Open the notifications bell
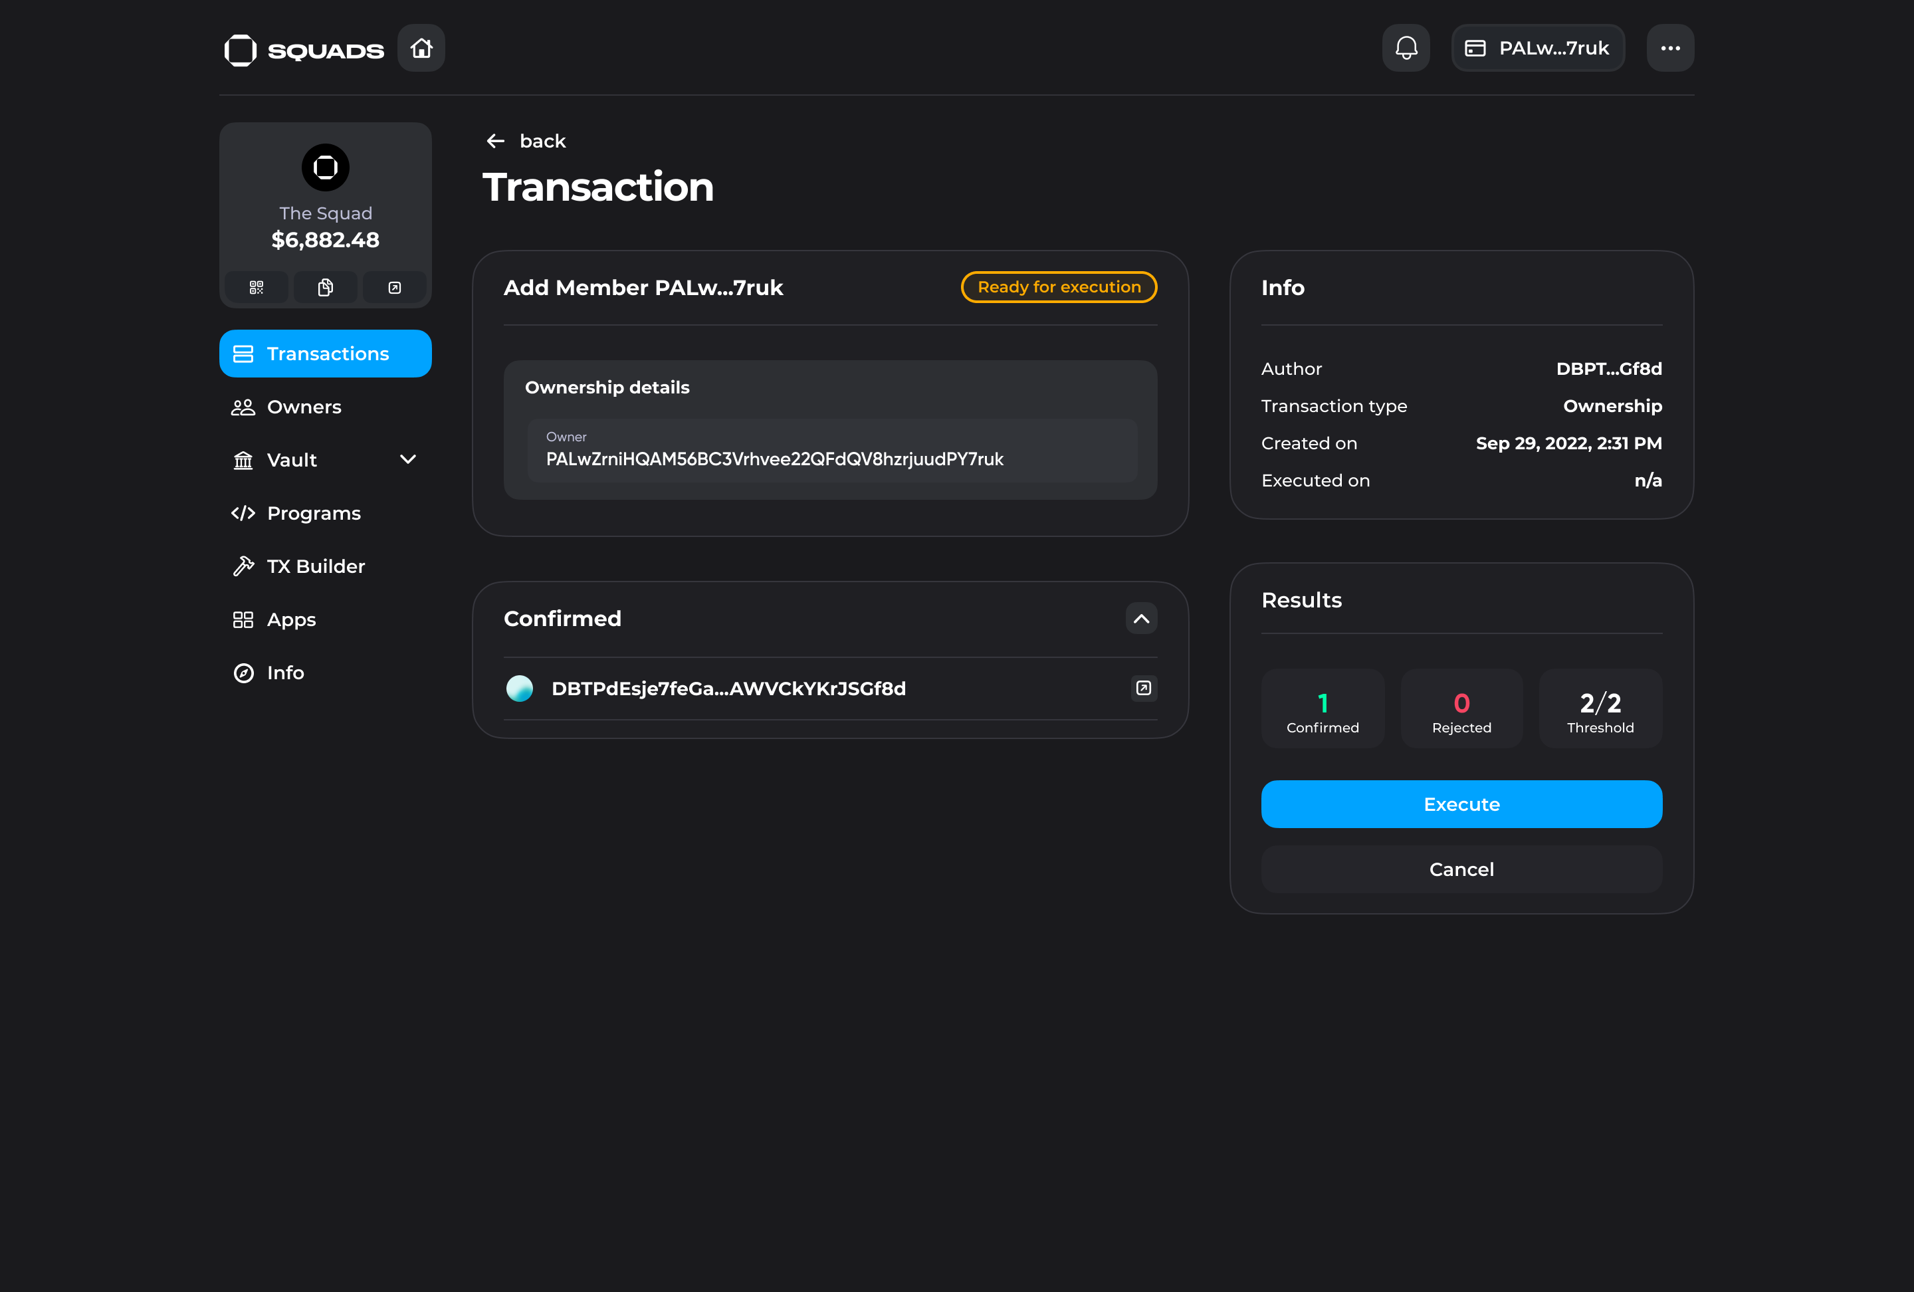This screenshot has width=1914, height=1292. pos(1406,48)
